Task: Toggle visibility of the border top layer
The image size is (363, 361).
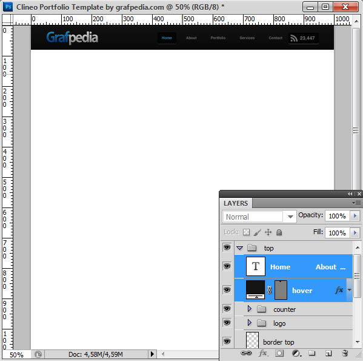Action: [x=227, y=341]
